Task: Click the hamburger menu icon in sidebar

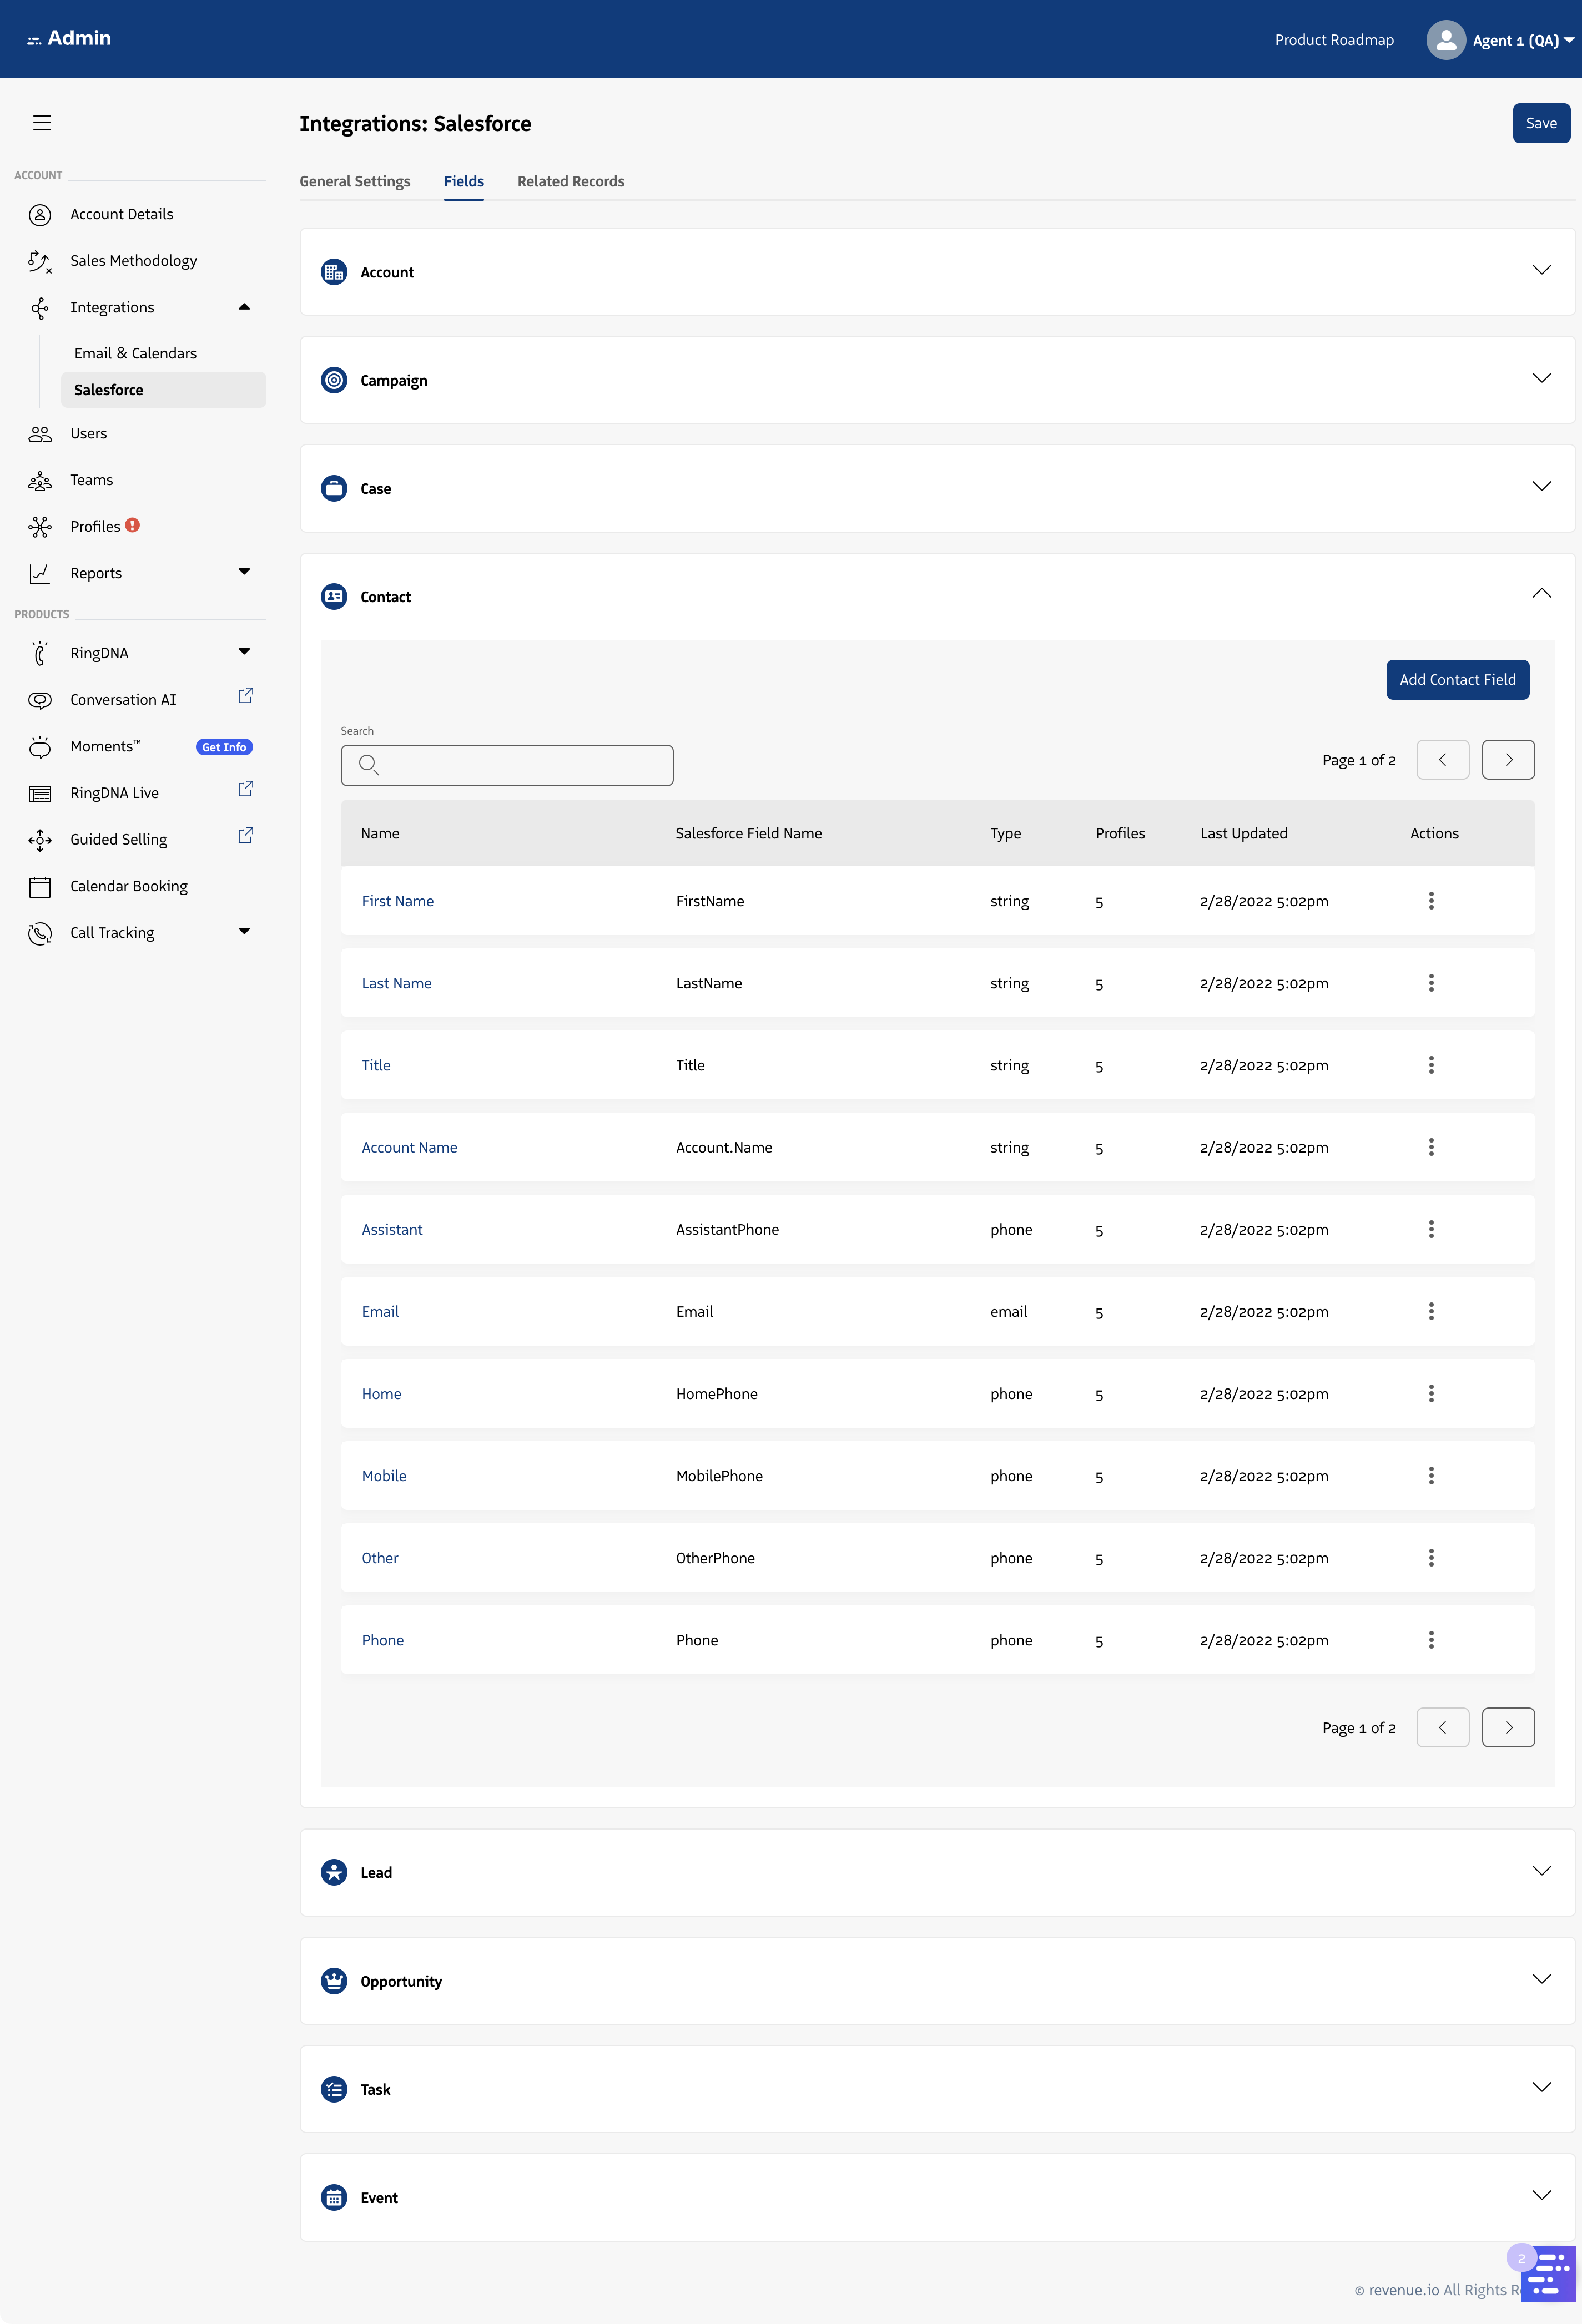Action: [x=42, y=123]
